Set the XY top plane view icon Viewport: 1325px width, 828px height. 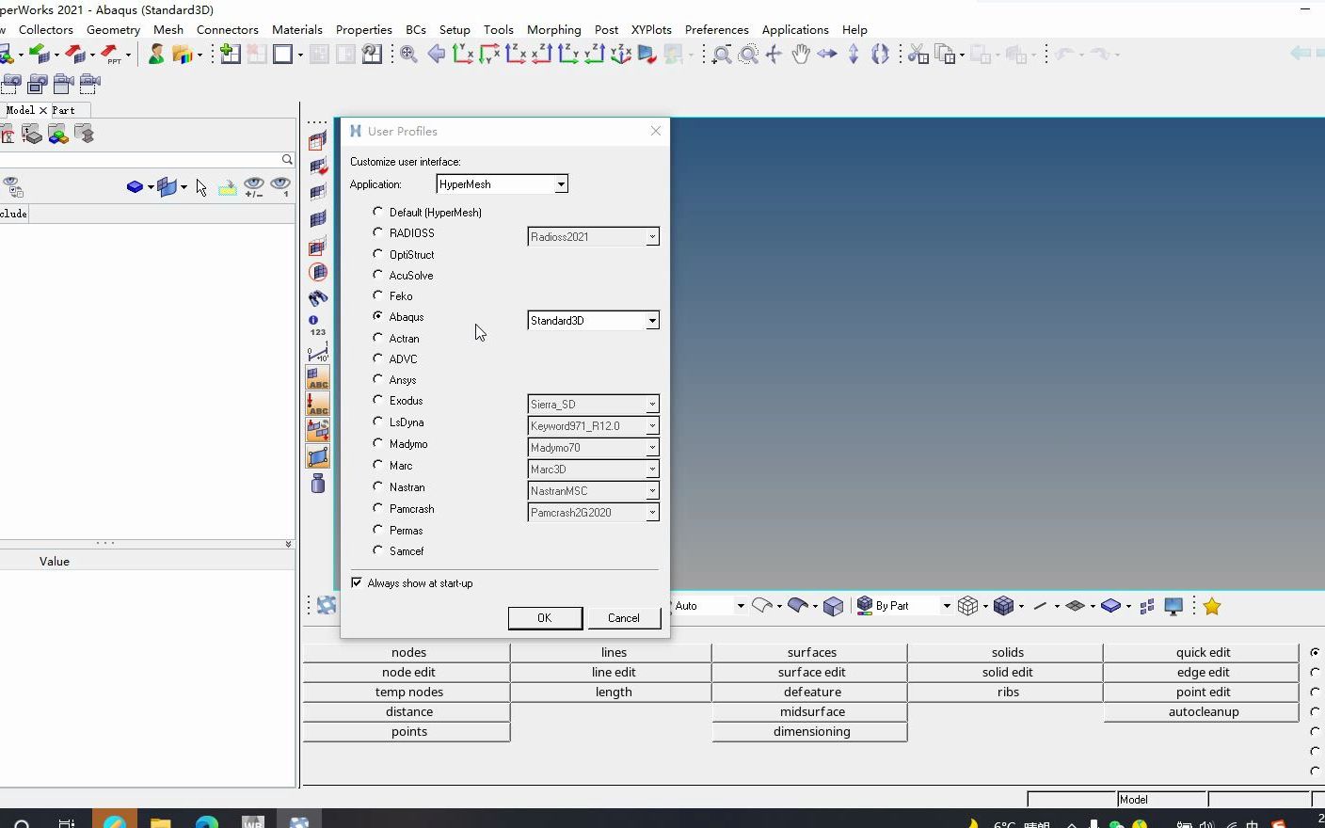[x=463, y=55]
